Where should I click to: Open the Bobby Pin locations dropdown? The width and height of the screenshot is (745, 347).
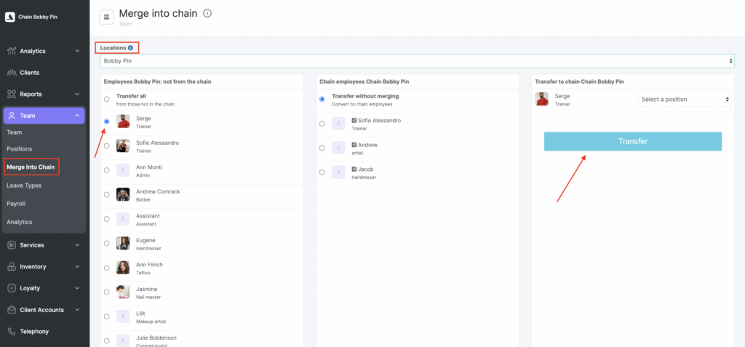point(417,61)
